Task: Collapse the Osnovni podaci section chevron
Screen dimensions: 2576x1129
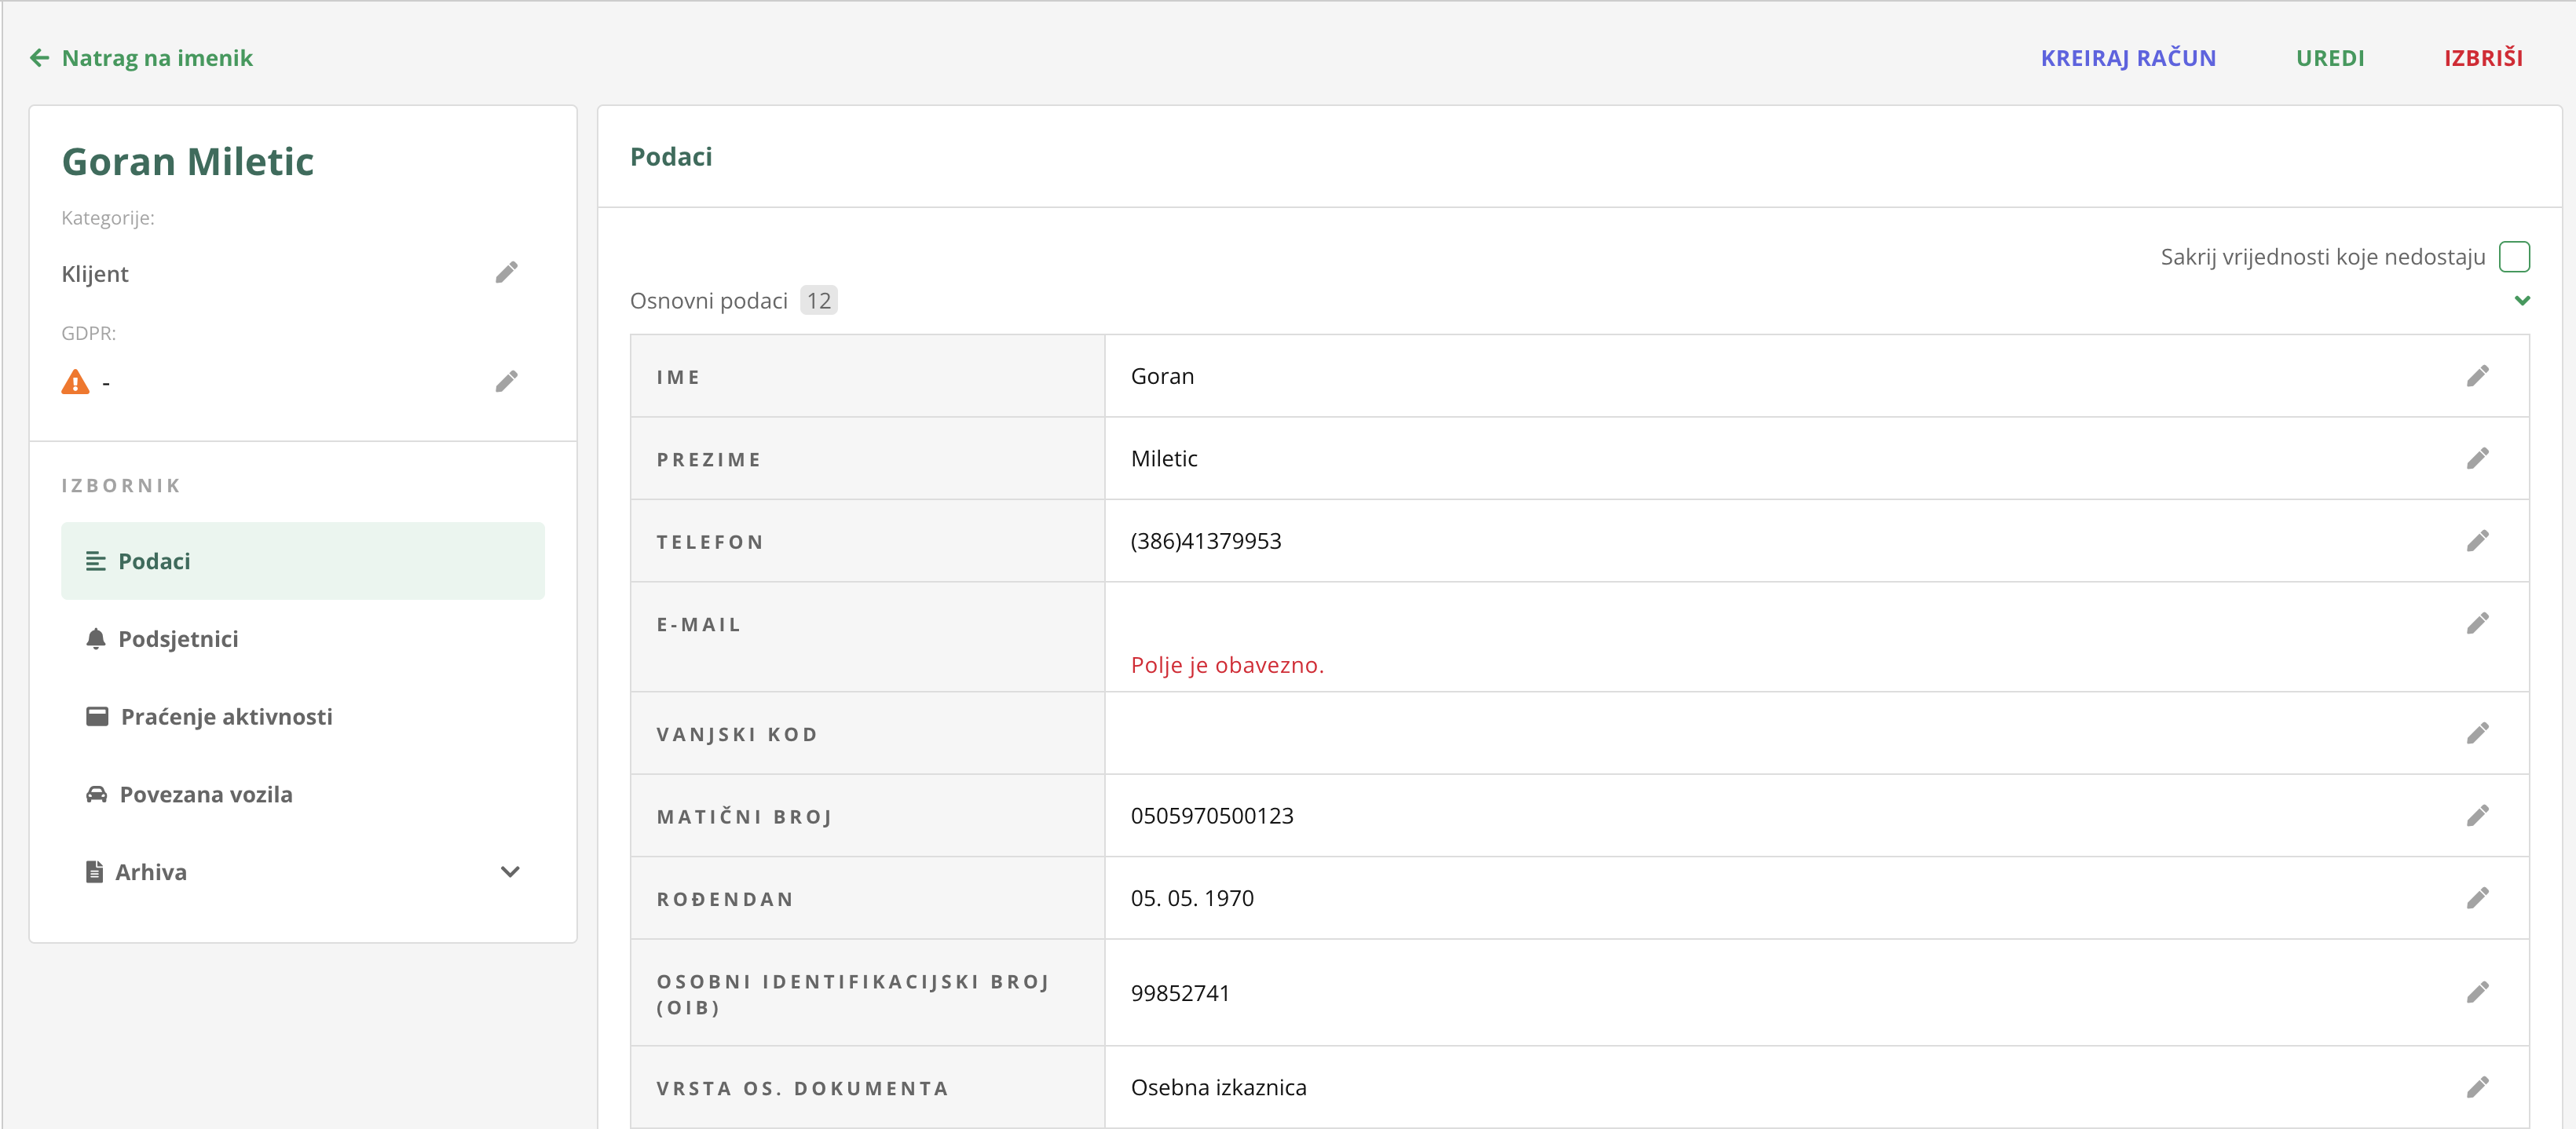Action: pyautogui.click(x=2522, y=300)
